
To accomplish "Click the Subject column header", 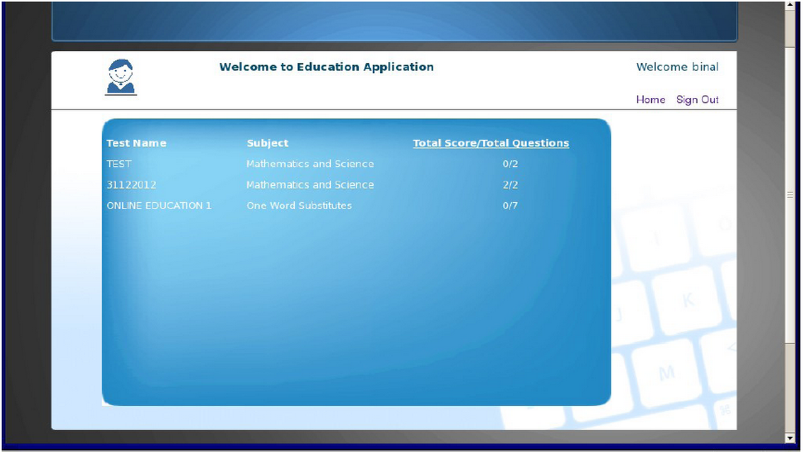I will click(x=267, y=143).
